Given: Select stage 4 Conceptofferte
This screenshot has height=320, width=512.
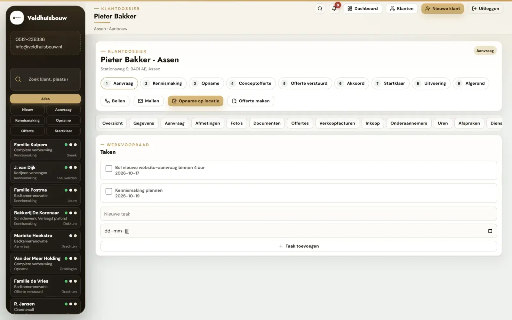Looking at the screenshot, I should 251,83.
